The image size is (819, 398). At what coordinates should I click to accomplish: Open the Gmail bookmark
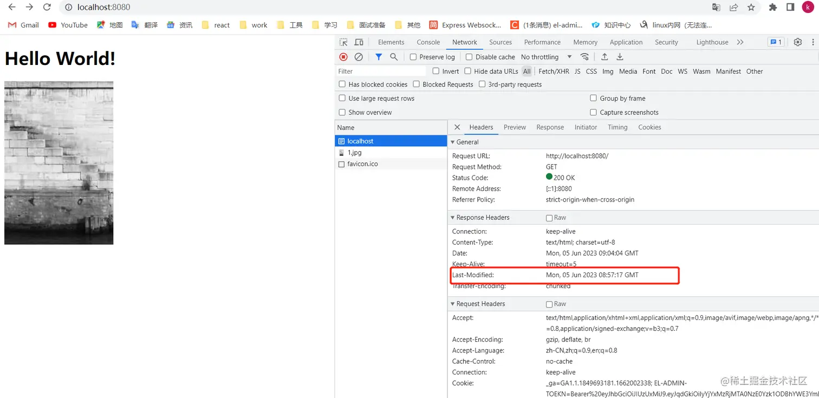pyautogui.click(x=23, y=25)
